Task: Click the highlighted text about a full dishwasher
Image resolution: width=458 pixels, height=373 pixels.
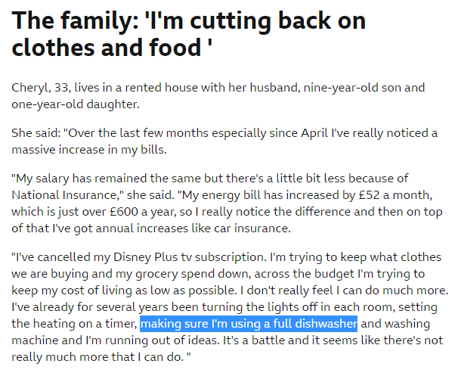Action: click(249, 324)
